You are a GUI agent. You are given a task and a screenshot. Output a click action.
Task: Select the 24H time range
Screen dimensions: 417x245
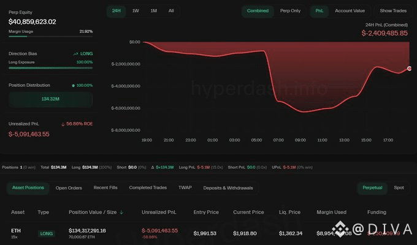pos(117,11)
